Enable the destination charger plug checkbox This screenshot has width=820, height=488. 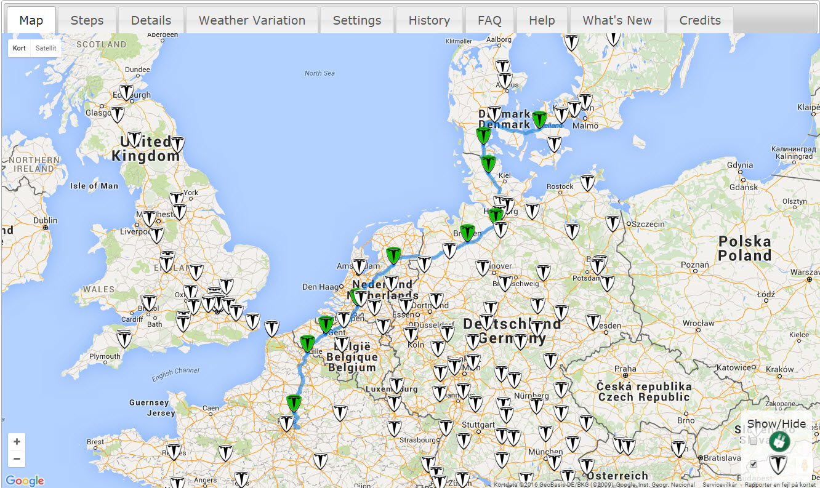754,441
